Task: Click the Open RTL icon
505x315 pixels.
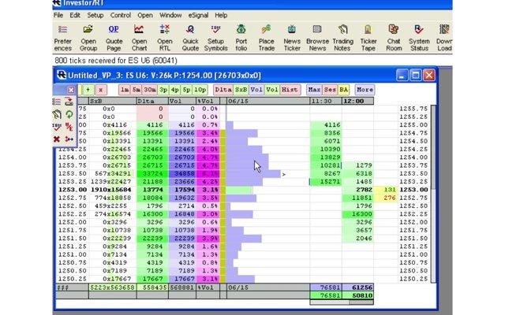Action: (165, 38)
